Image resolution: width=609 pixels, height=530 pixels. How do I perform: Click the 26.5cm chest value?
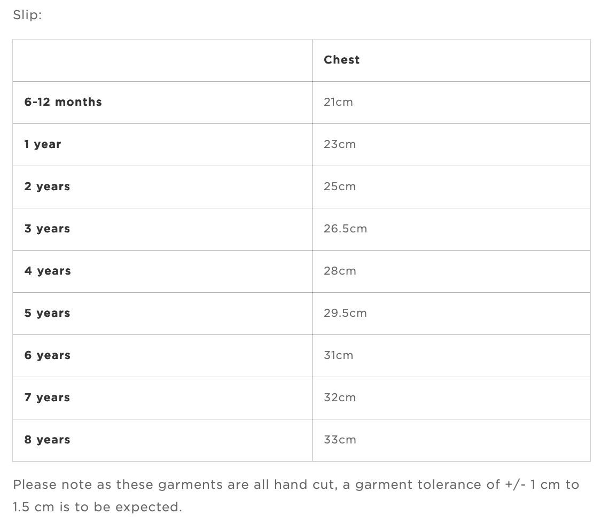tap(345, 229)
